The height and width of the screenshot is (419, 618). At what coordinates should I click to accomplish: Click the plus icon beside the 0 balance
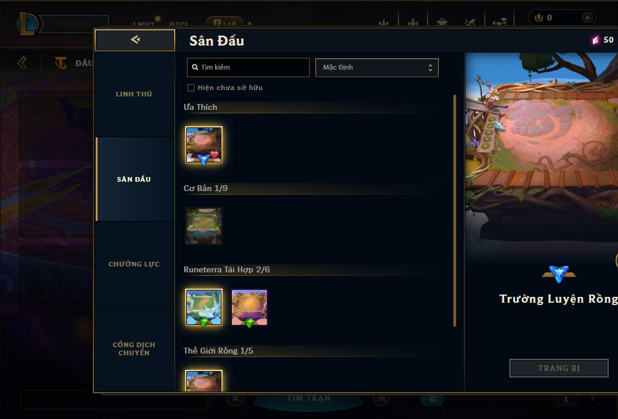point(587,18)
